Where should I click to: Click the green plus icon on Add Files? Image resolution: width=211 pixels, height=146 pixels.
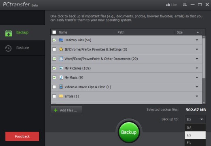pyautogui.click(x=55, y=110)
